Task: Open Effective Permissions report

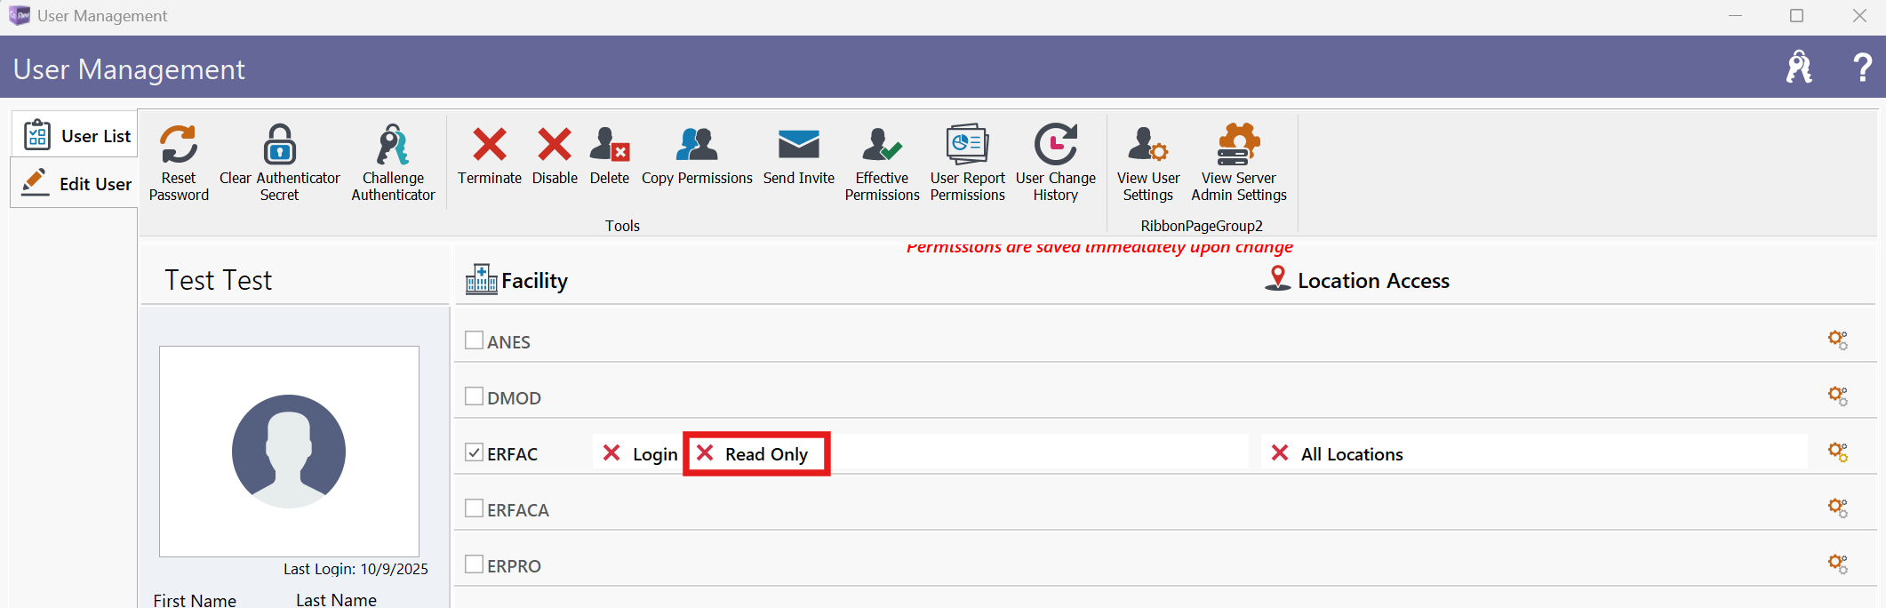Action: 882,145
